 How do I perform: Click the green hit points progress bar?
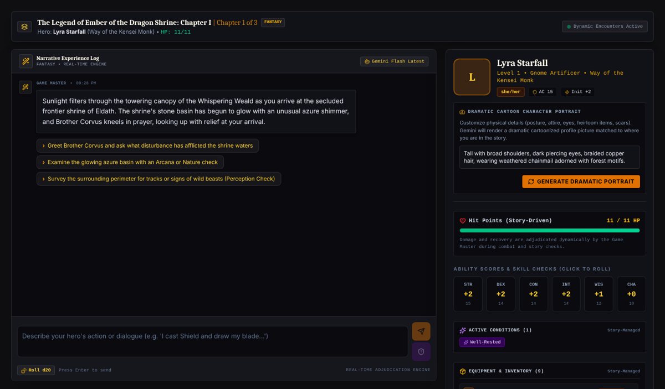click(x=550, y=230)
